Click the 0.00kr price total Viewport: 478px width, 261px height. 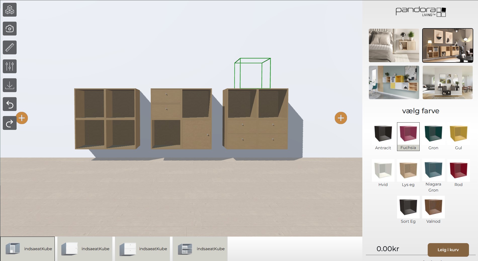coord(388,249)
